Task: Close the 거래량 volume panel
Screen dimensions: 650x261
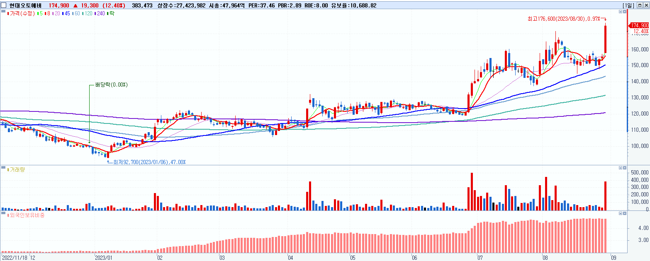Action: pos(625,168)
